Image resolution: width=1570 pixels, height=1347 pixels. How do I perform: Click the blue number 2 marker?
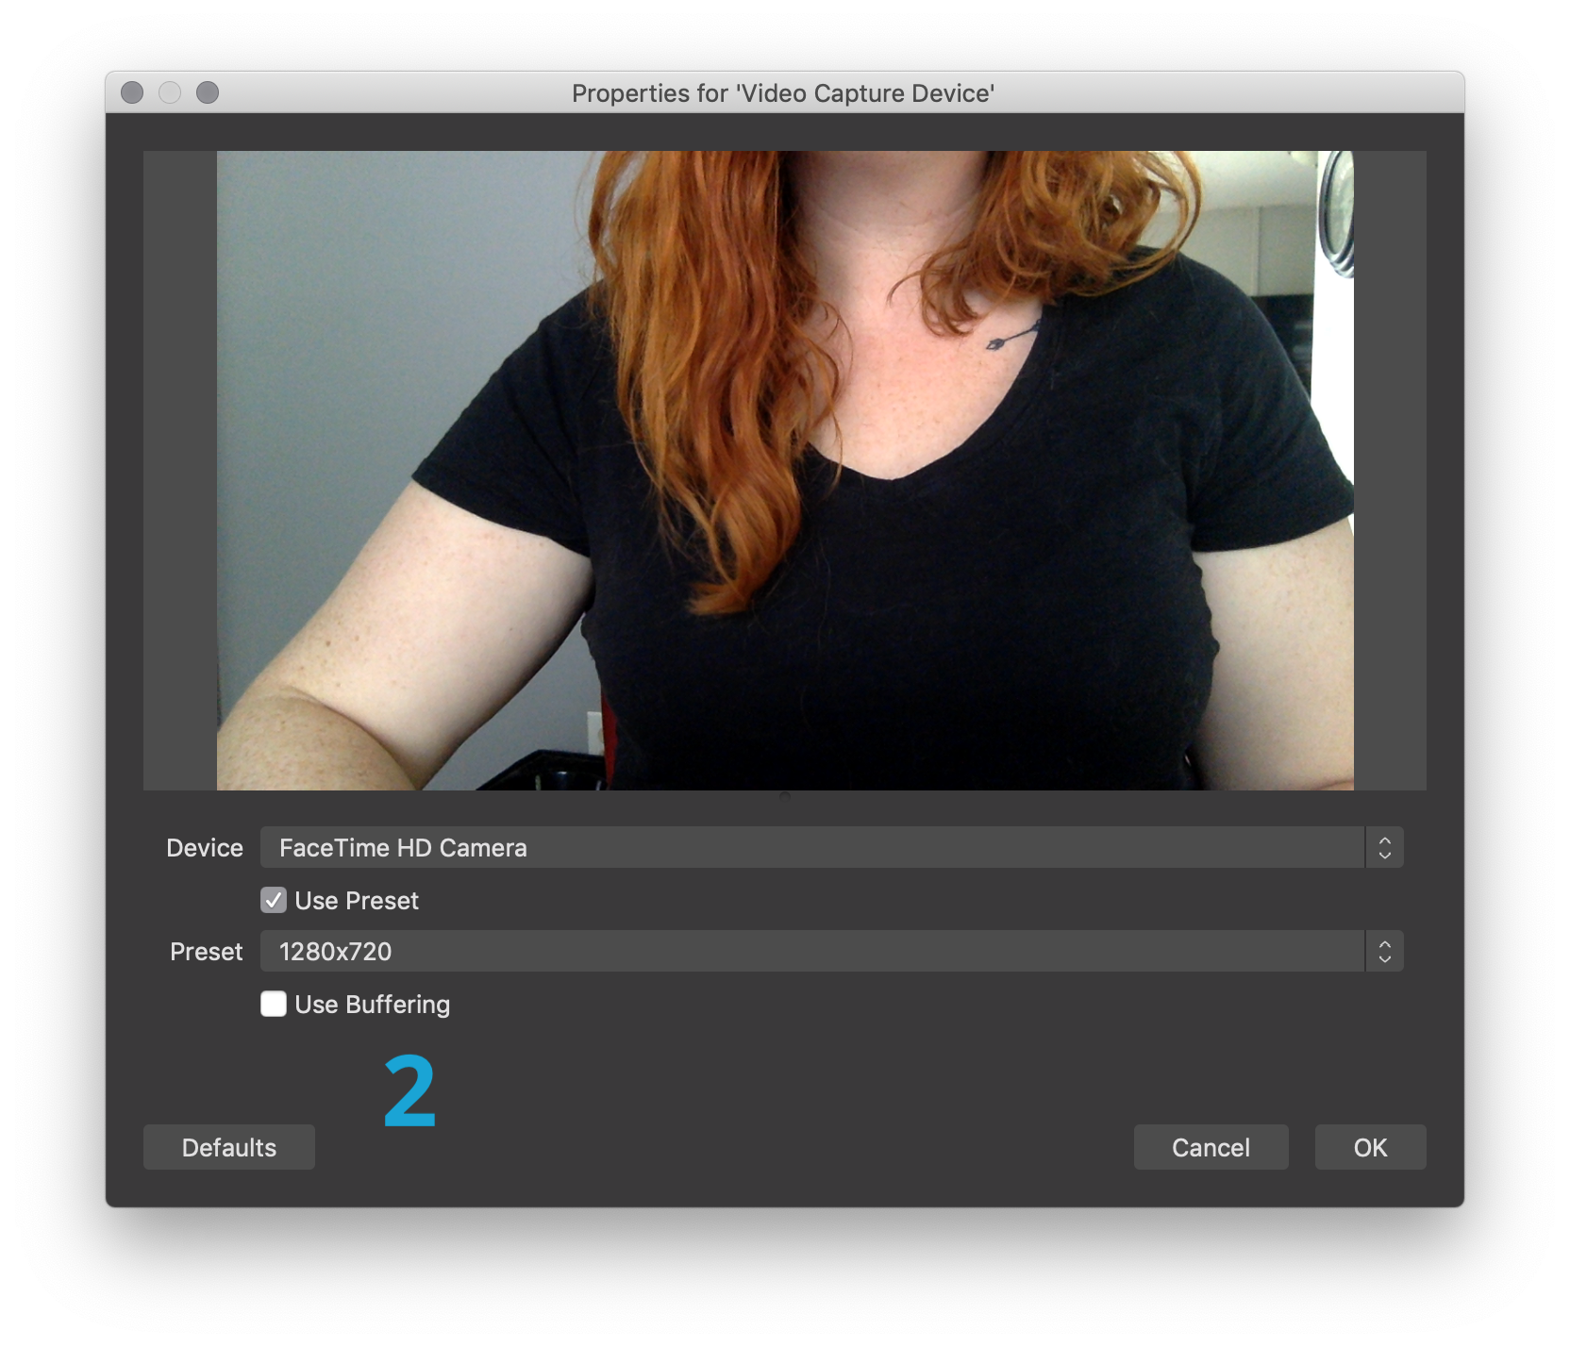409,1091
